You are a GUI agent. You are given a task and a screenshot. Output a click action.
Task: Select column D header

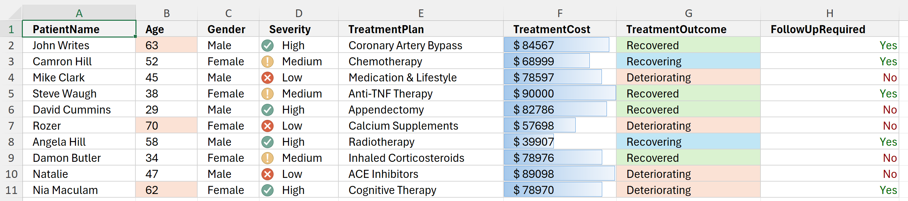tap(298, 13)
